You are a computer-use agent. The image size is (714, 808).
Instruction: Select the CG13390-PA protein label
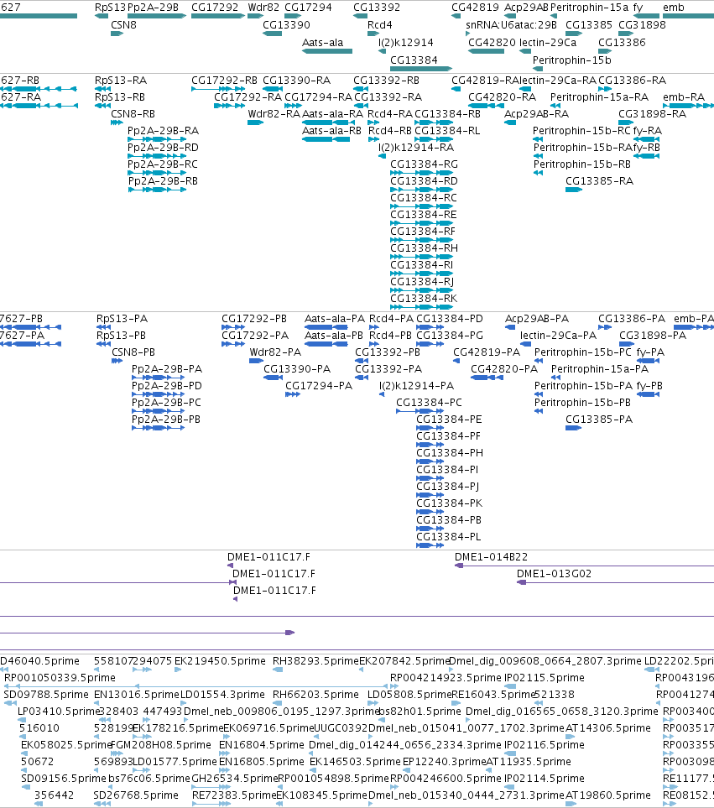(x=297, y=369)
